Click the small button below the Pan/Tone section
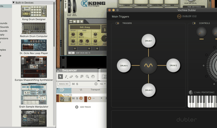217x128 pixels. (97, 49)
